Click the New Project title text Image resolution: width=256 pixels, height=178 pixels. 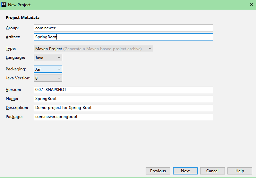(x=19, y=5)
